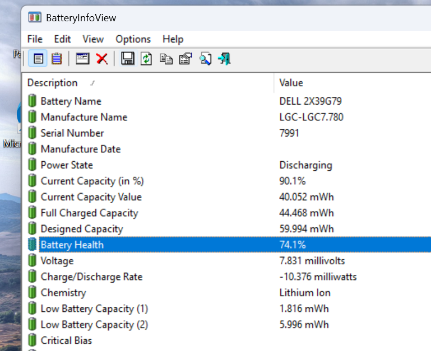
Task: Switch to the battery log view icon
Action: click(x=57, y=58)
